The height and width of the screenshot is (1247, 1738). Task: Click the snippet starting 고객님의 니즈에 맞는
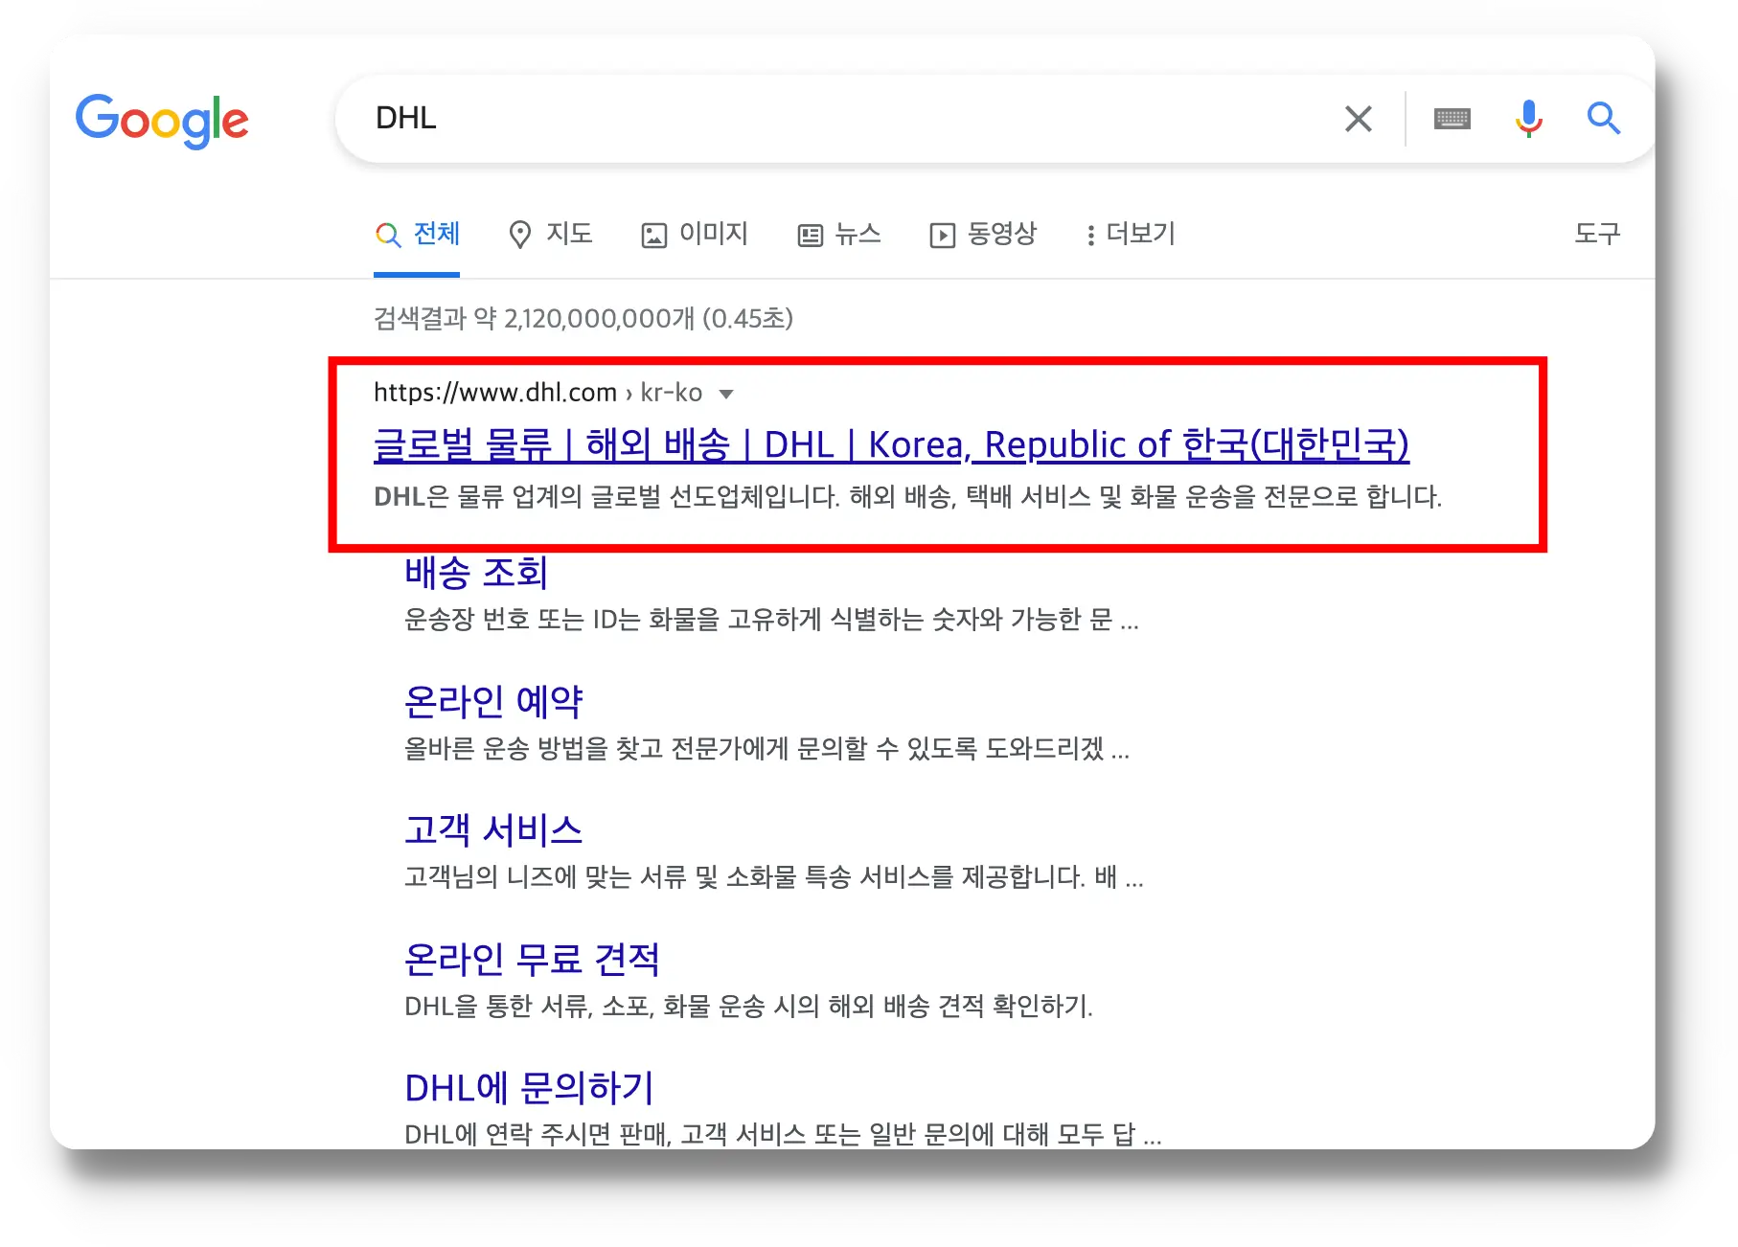tap(774, 876)
